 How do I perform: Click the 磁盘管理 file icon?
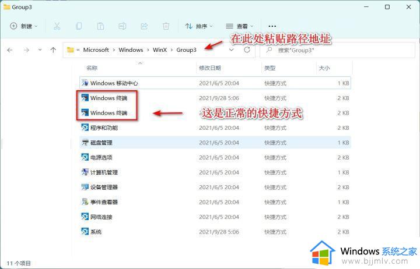click(x=85, y=142)
